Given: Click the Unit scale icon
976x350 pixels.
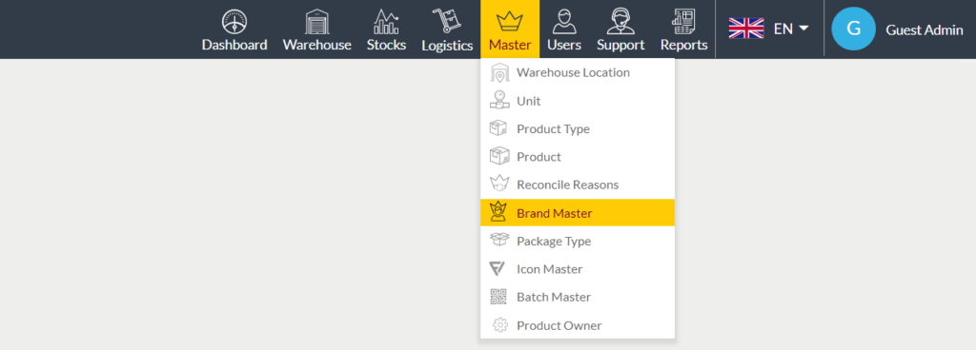Looking at the screenshot, I should tap(499, 101).
